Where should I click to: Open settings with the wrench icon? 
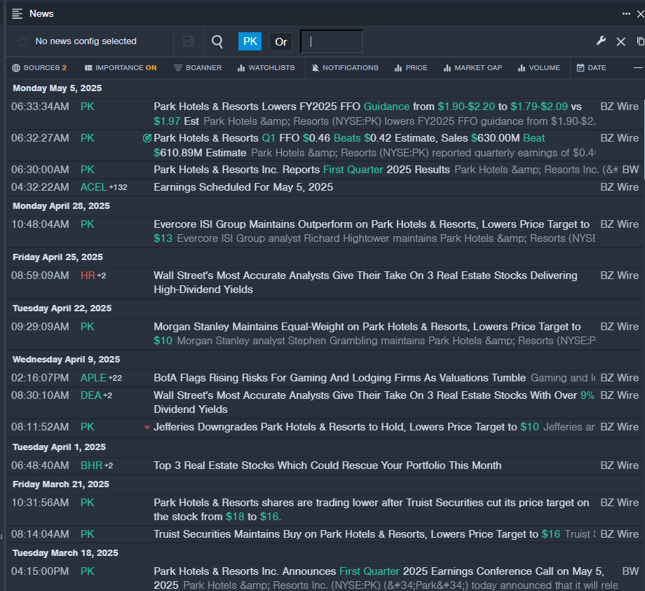(x=601, y=41)
